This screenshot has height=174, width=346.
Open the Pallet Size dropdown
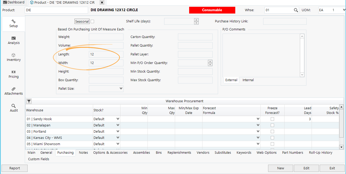(x=121, y=88)
